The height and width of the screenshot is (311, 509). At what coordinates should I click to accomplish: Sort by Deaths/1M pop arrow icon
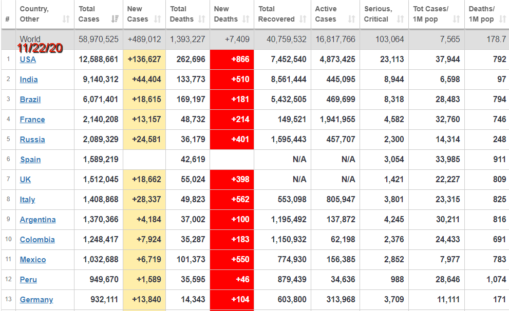pyautogui.click(x=502, y=20)
